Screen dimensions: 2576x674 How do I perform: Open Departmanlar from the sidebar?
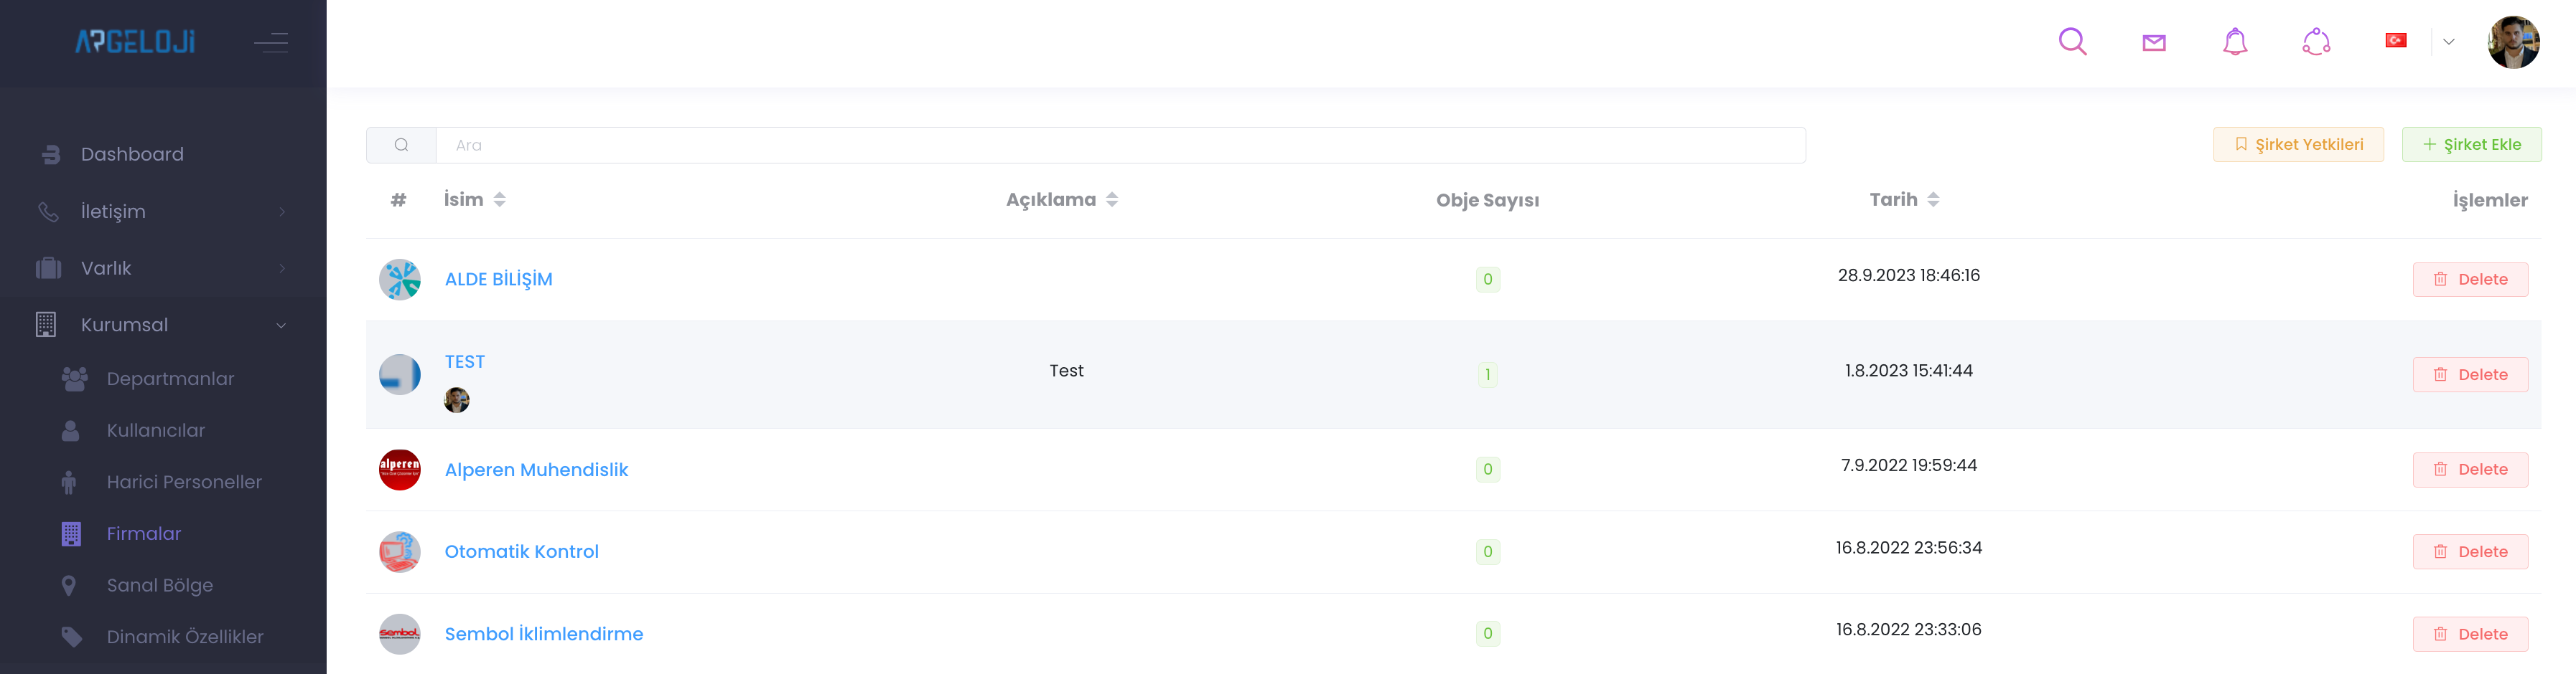click(x=170, y=379)
